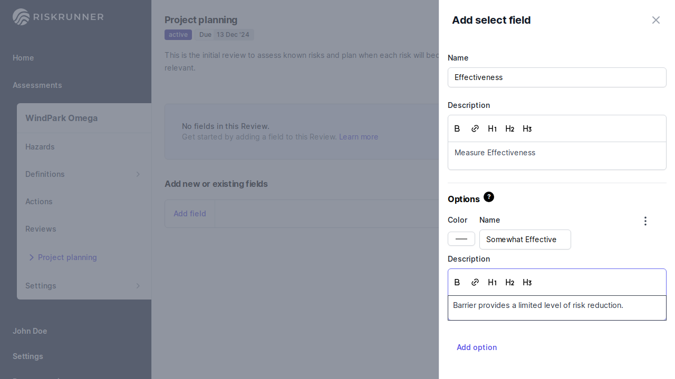
Task: Click the Add option link
Action: [x=477, y=347]
